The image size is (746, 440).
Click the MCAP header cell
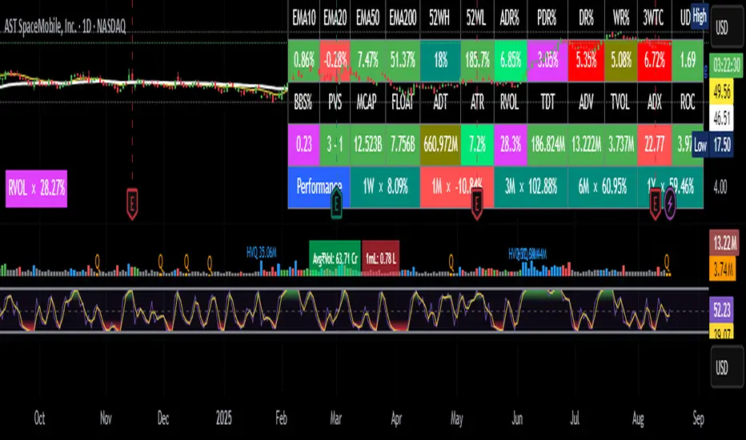[x=367, y=102]
